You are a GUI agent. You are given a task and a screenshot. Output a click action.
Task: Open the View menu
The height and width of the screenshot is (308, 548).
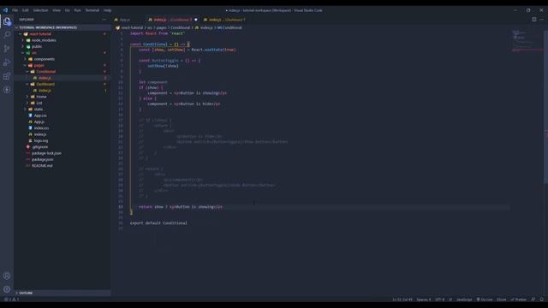57,10
